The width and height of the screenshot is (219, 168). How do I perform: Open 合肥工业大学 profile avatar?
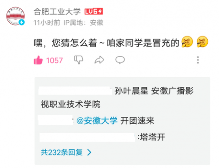[x=15, y=16]
